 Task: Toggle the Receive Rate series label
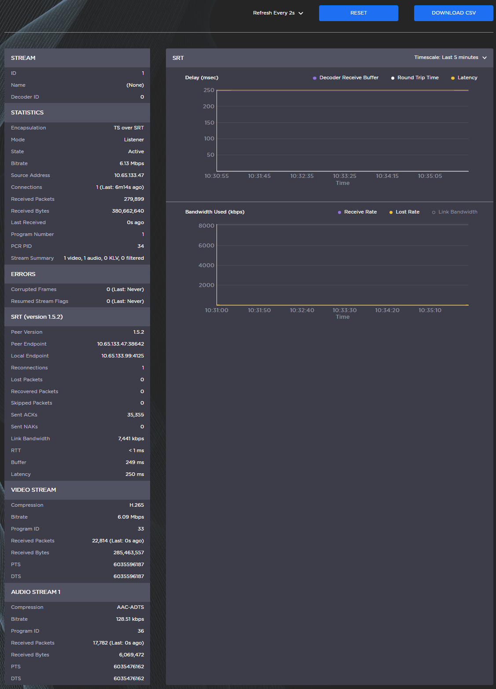pos(360,212)
